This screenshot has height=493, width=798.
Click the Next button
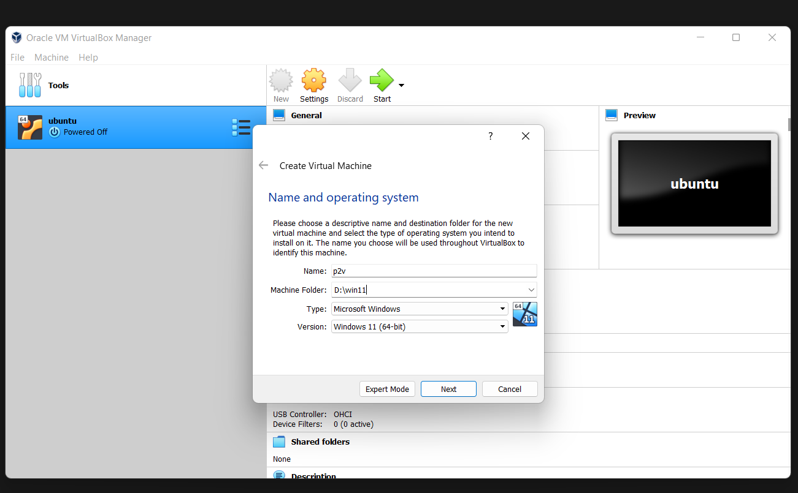pos(448,389)
